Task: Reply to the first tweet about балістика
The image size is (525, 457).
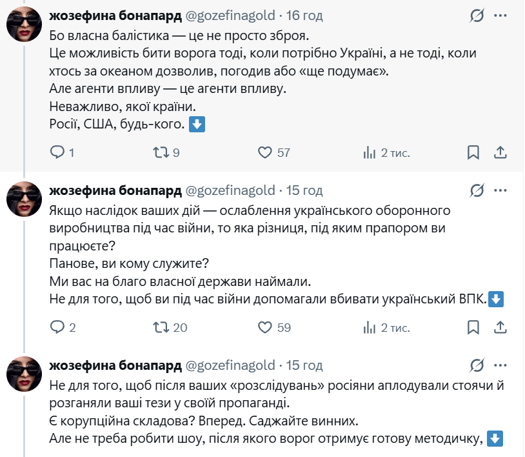Action: (x=57, y=152)
